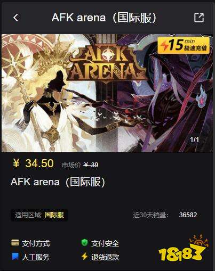Click the yellow lightning refund icon
The width and height of the screenshot is (215, 271).
[85, 256]
